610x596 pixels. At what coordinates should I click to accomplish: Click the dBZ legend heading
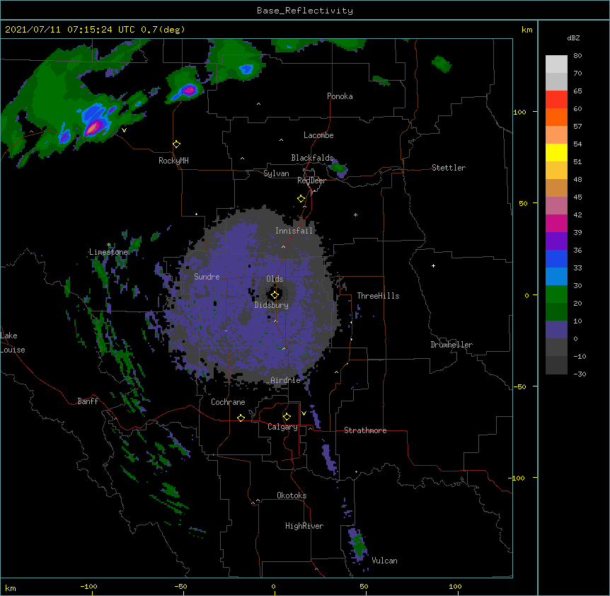coord(573,38)
